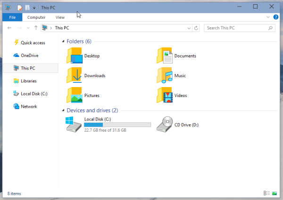Screen dimensions: 283x200
Task: Click the This PC window title text
Action: point(48,8)
